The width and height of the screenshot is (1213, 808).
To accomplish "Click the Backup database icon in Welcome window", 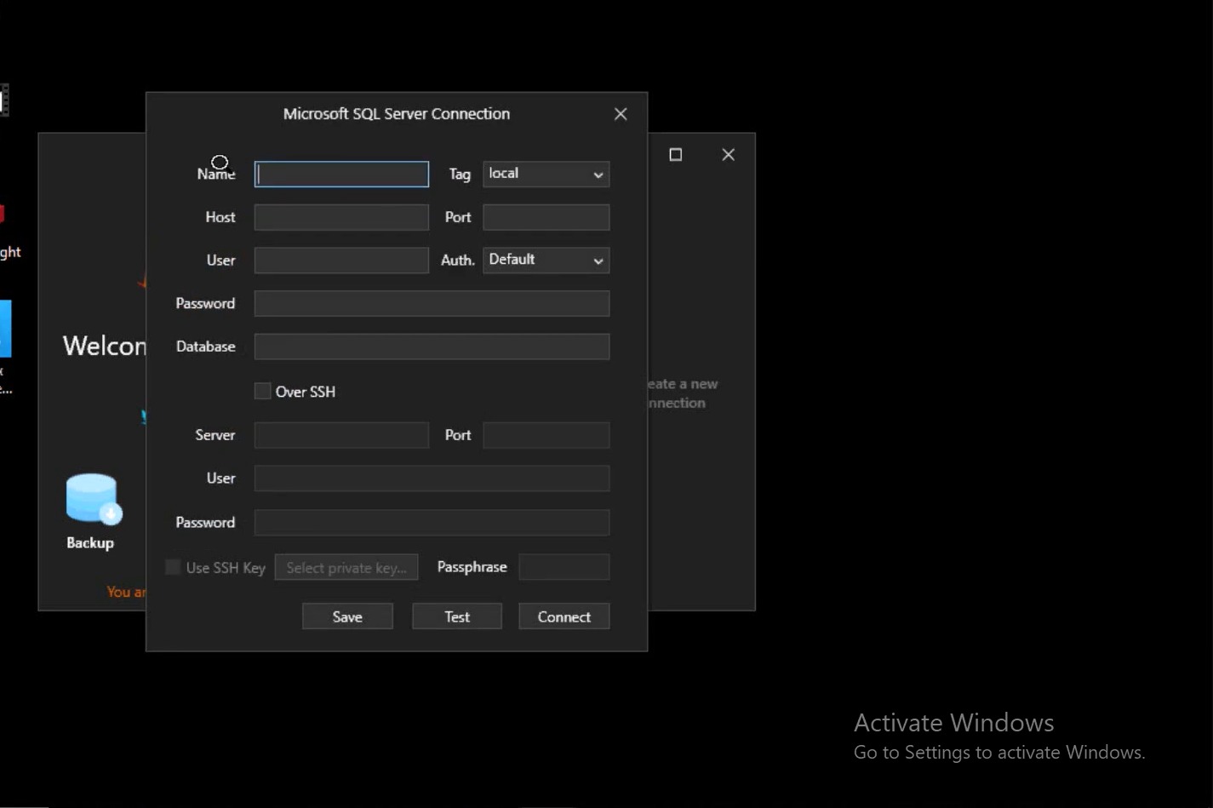I will 94,499.
